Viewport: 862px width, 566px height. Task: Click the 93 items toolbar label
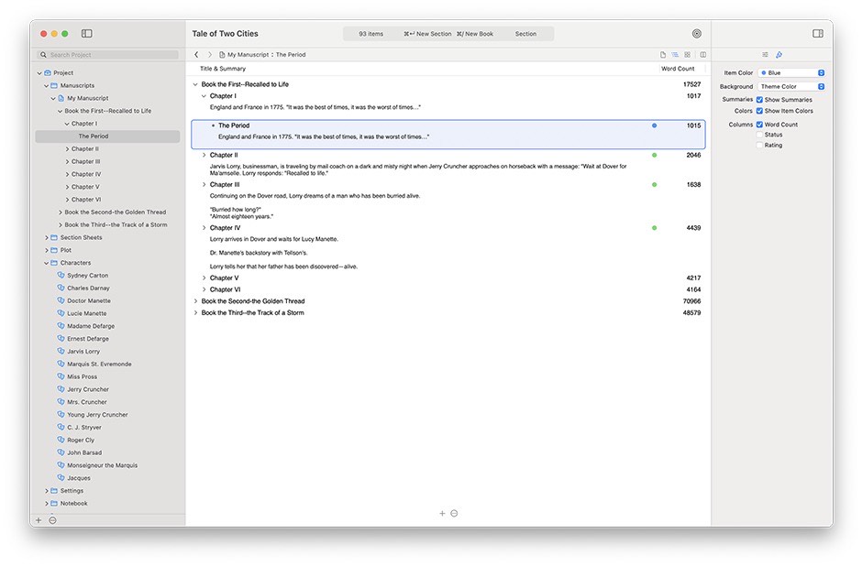371,34
